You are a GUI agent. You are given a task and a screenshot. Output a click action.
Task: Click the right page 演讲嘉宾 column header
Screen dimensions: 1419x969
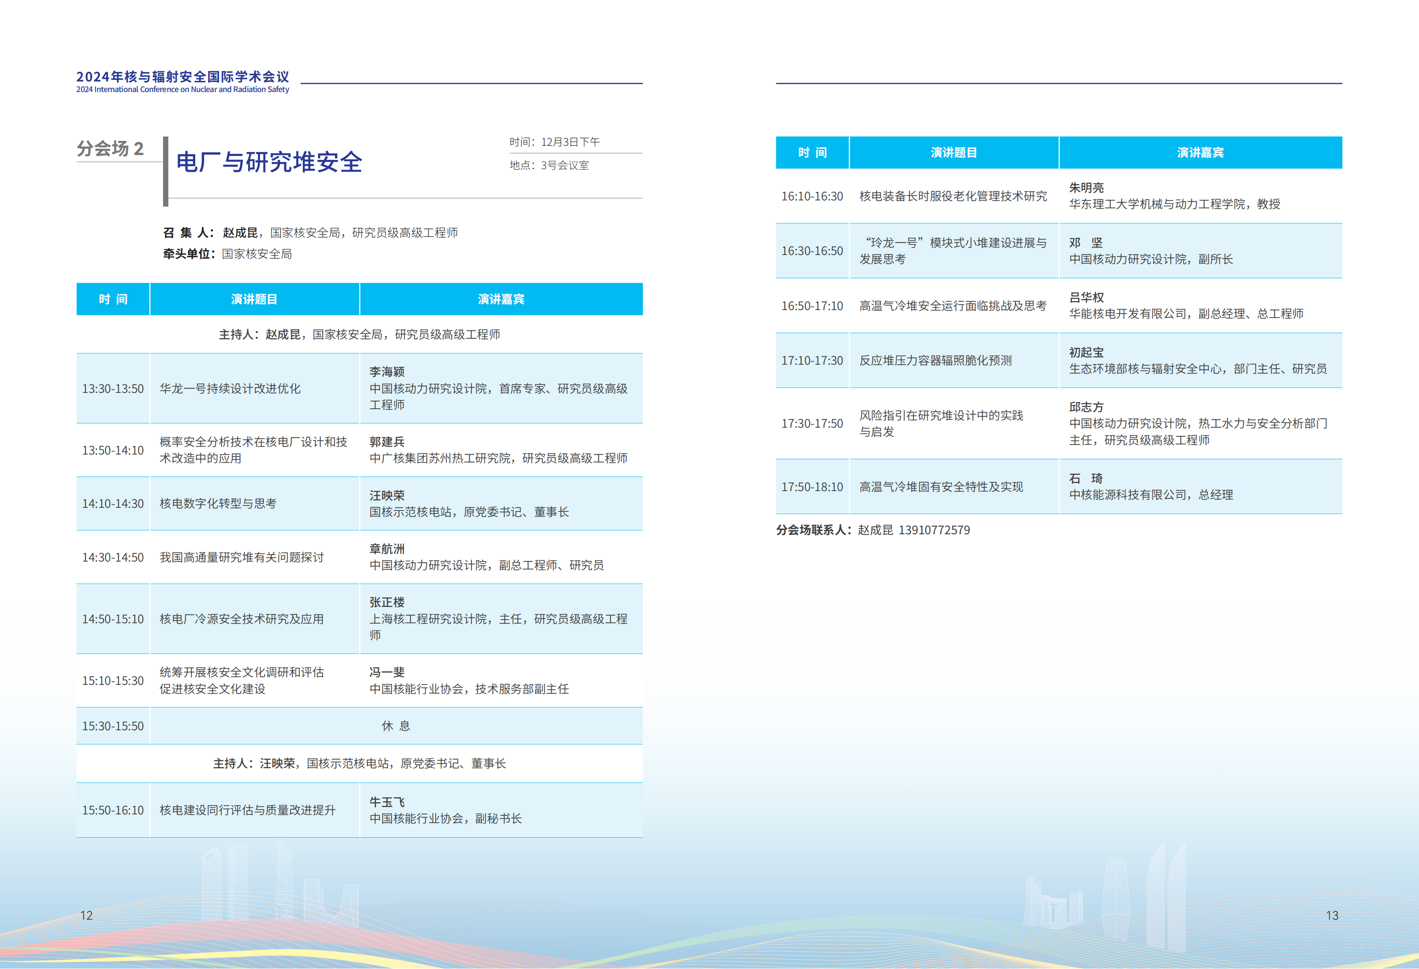coord(1200,152)
